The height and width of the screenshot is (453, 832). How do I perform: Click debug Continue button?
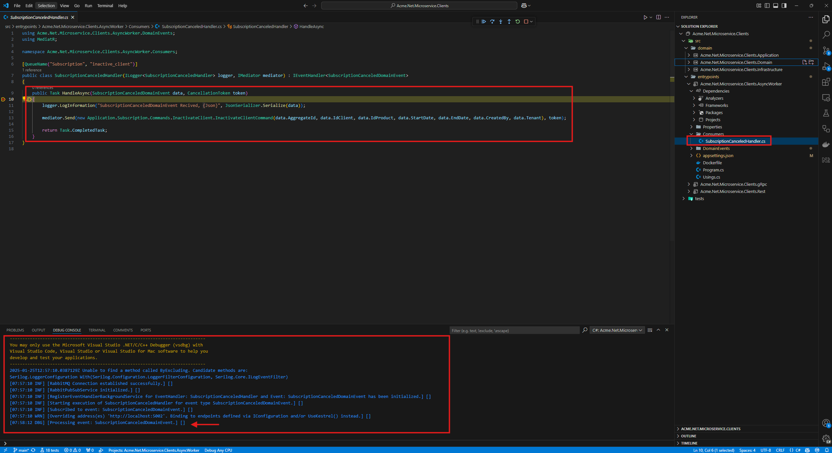coord(484,22)
